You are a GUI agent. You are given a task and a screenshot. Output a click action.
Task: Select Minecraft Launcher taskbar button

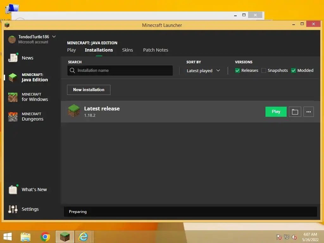tap(65, 237)
